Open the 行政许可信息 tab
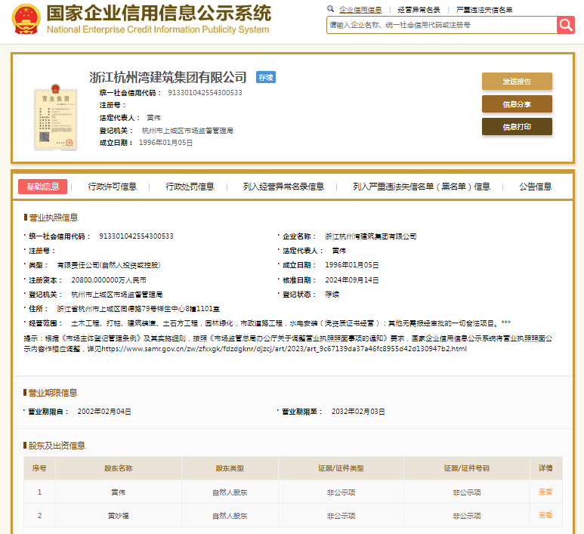584x534 pixels. (x=112, y=187)
